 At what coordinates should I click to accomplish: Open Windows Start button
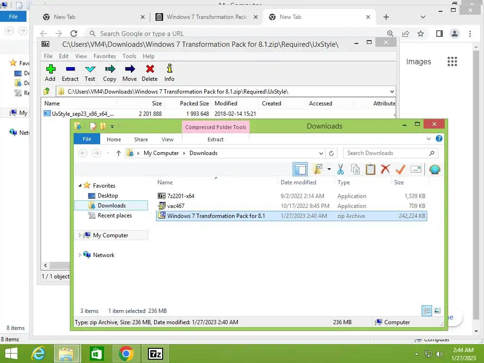click(11, 354)
